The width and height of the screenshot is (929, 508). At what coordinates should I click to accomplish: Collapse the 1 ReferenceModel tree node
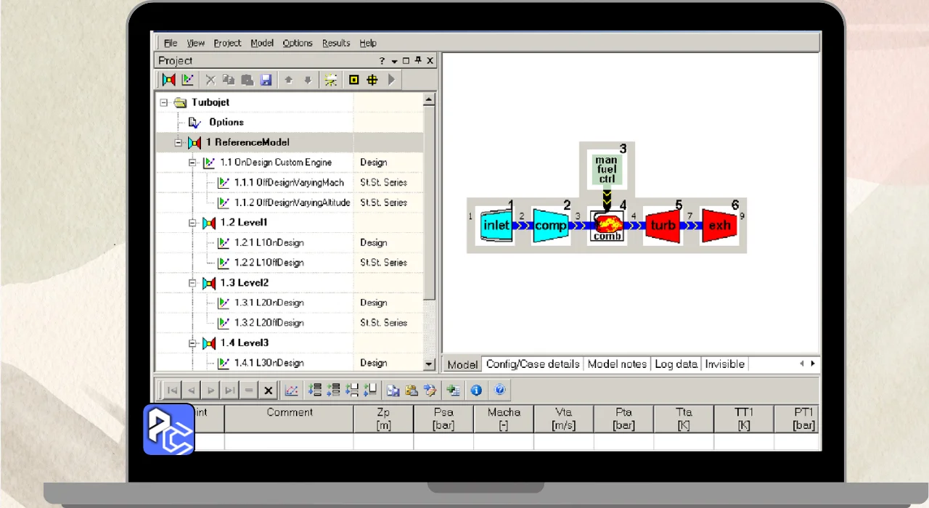(x=179, y=143)
